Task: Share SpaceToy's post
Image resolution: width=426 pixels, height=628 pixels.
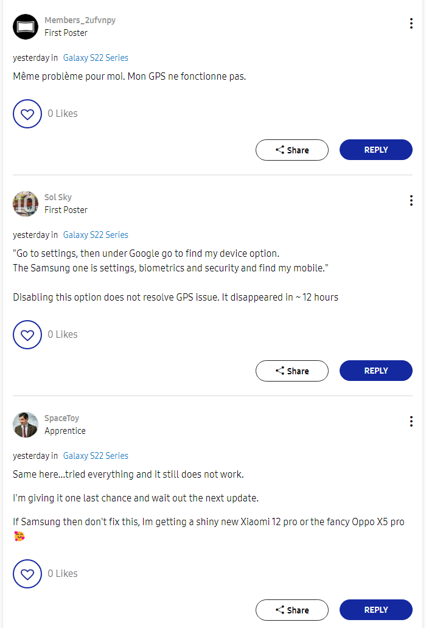Action: [x=292, y=610]
